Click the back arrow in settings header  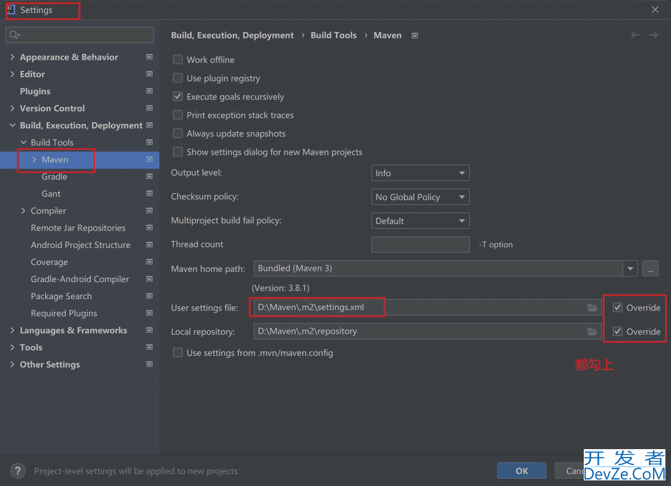pyautogui.click(x=635, y=35)
